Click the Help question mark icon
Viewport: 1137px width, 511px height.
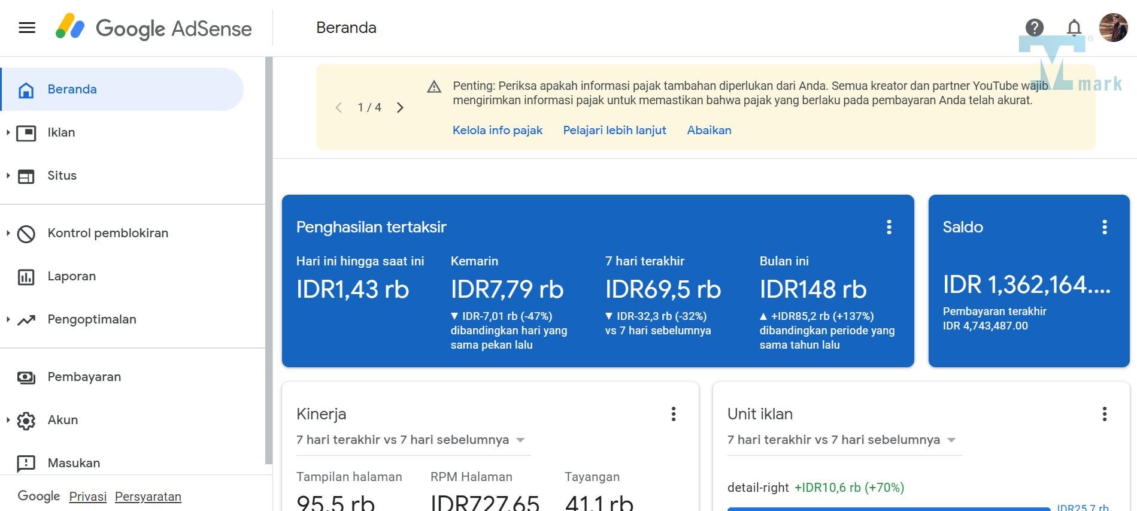coord(1034,28)
